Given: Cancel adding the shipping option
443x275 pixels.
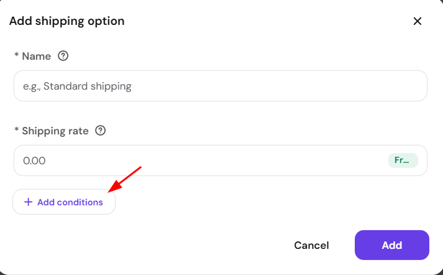Looking at the screenshot, I should click(x=311, y=245).
